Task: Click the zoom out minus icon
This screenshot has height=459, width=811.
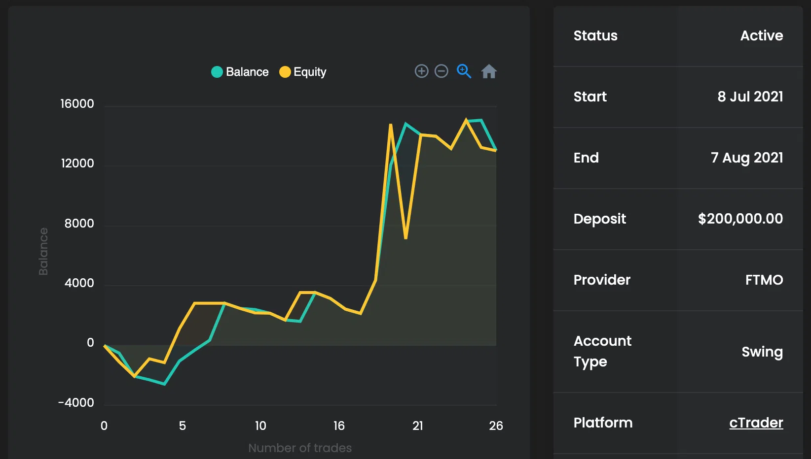Action: pyautogui.click(x=441, y=71)
